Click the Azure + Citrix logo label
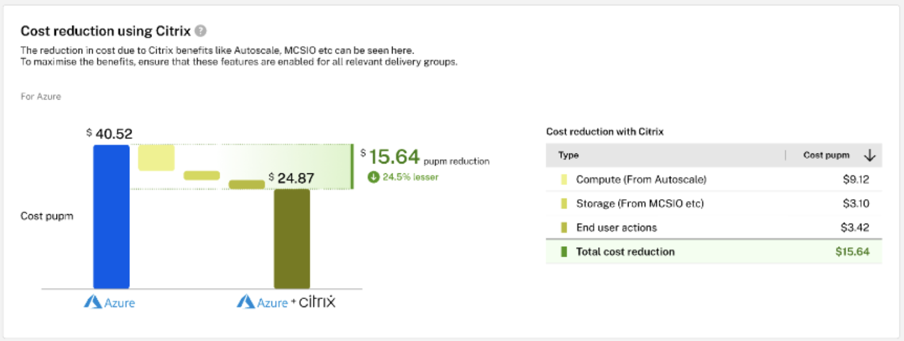This screenshot has width=904, height=341. 286,302
